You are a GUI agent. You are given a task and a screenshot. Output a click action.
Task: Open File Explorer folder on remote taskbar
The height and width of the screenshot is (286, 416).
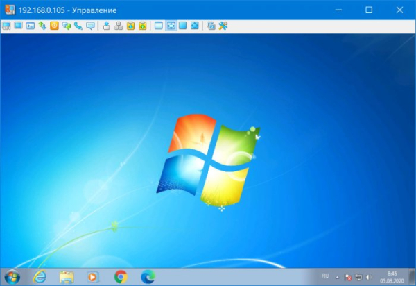67,276
